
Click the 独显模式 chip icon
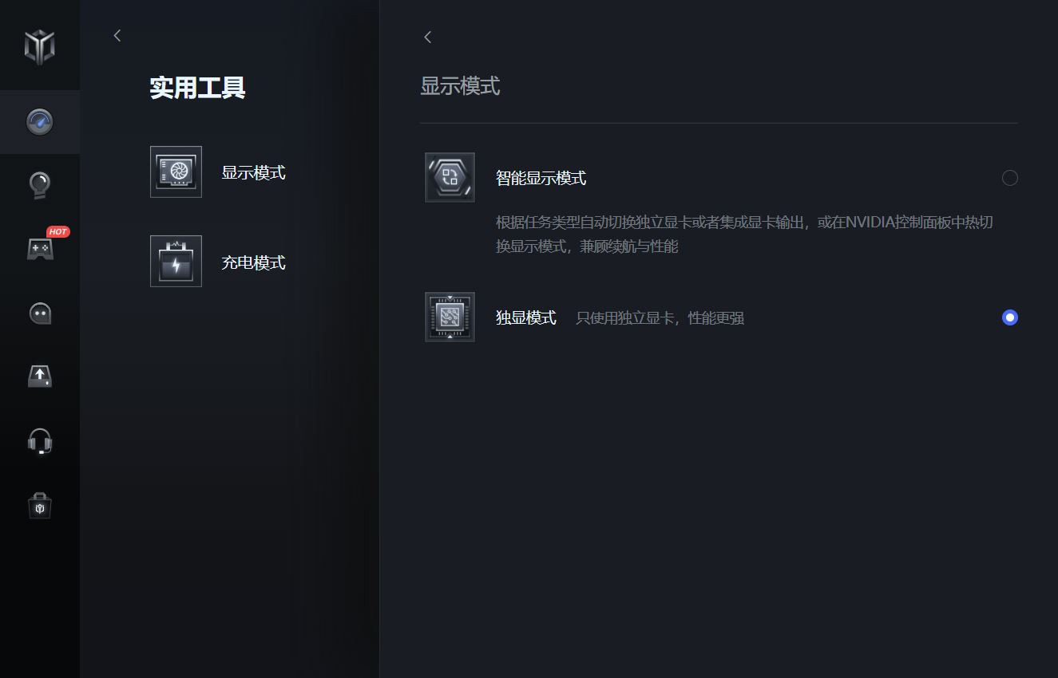point(450,317)
